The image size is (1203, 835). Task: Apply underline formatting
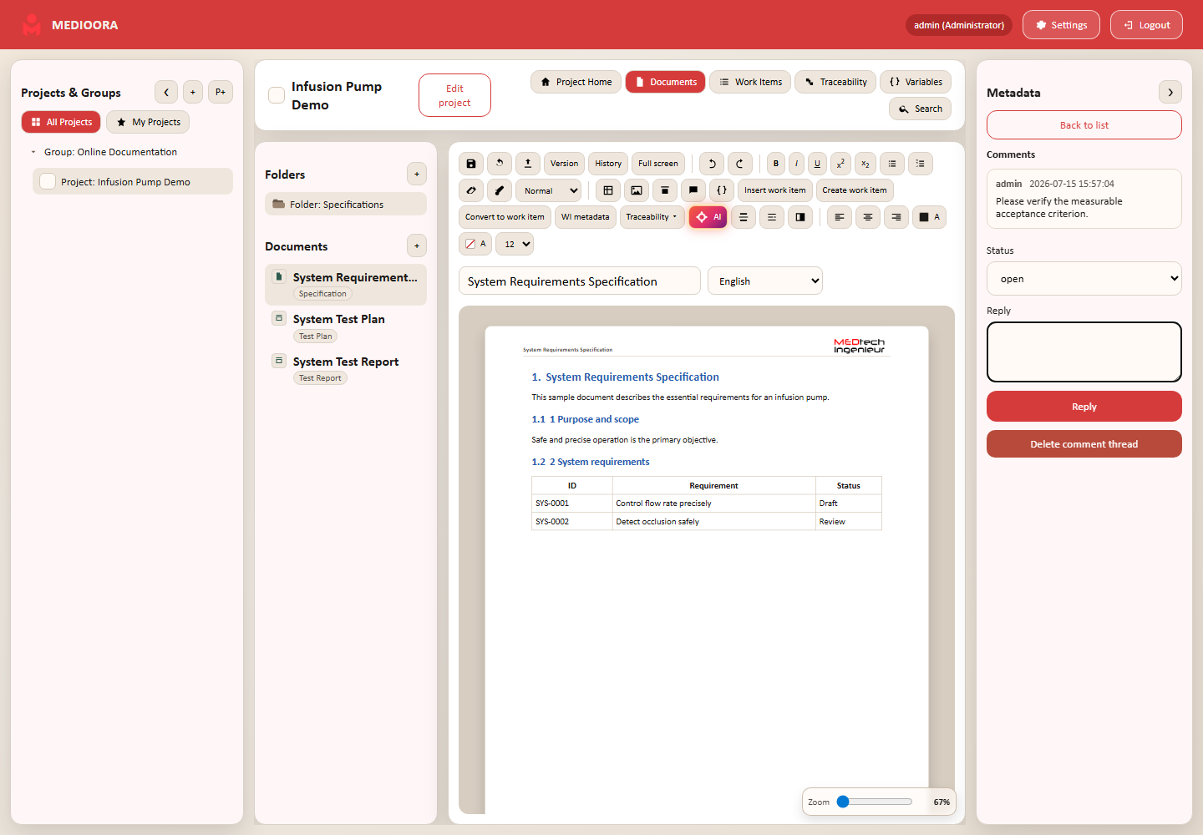tap(817, 164)
